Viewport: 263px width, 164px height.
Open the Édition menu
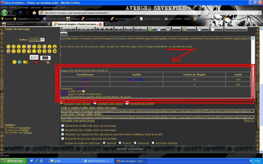pos(13,7)
